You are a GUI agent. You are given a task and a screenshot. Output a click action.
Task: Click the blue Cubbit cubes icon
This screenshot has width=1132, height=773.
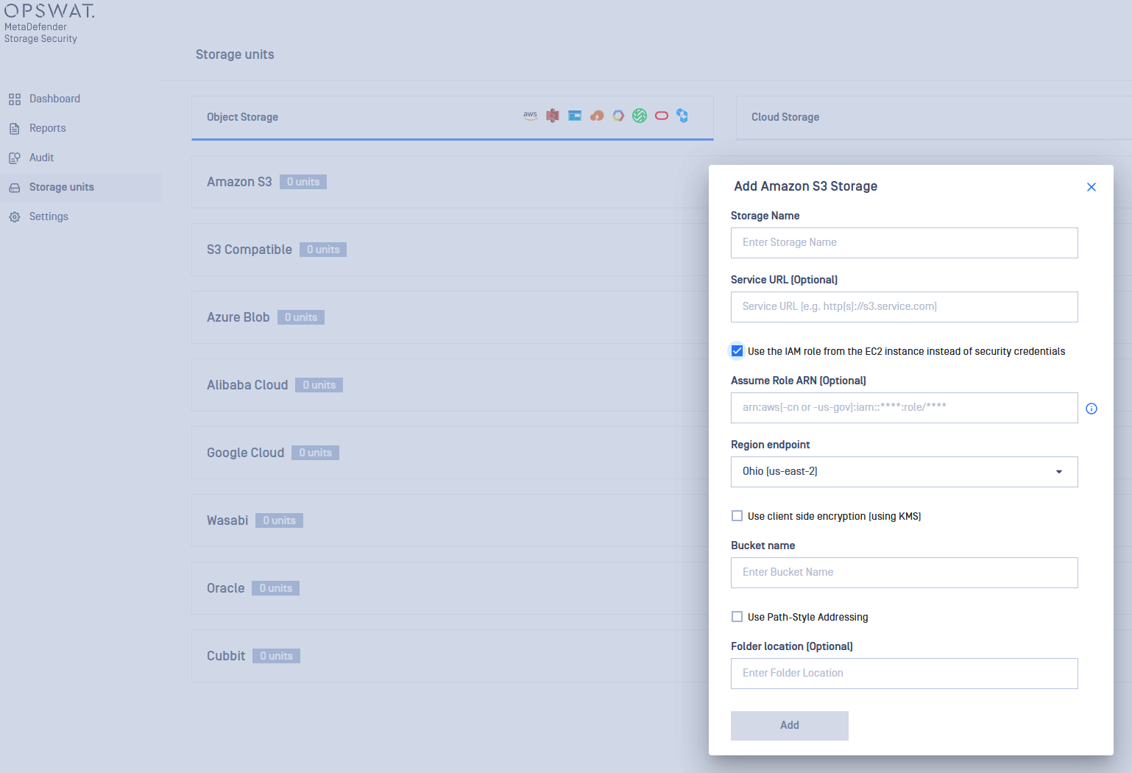(682, 116)
